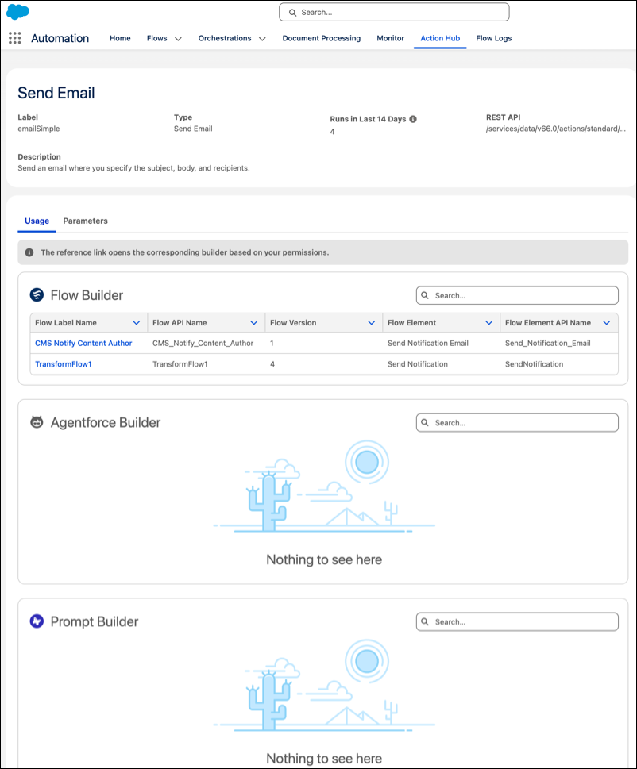Click the magnifier icon in Prompt Builder search

coord(425,622)
